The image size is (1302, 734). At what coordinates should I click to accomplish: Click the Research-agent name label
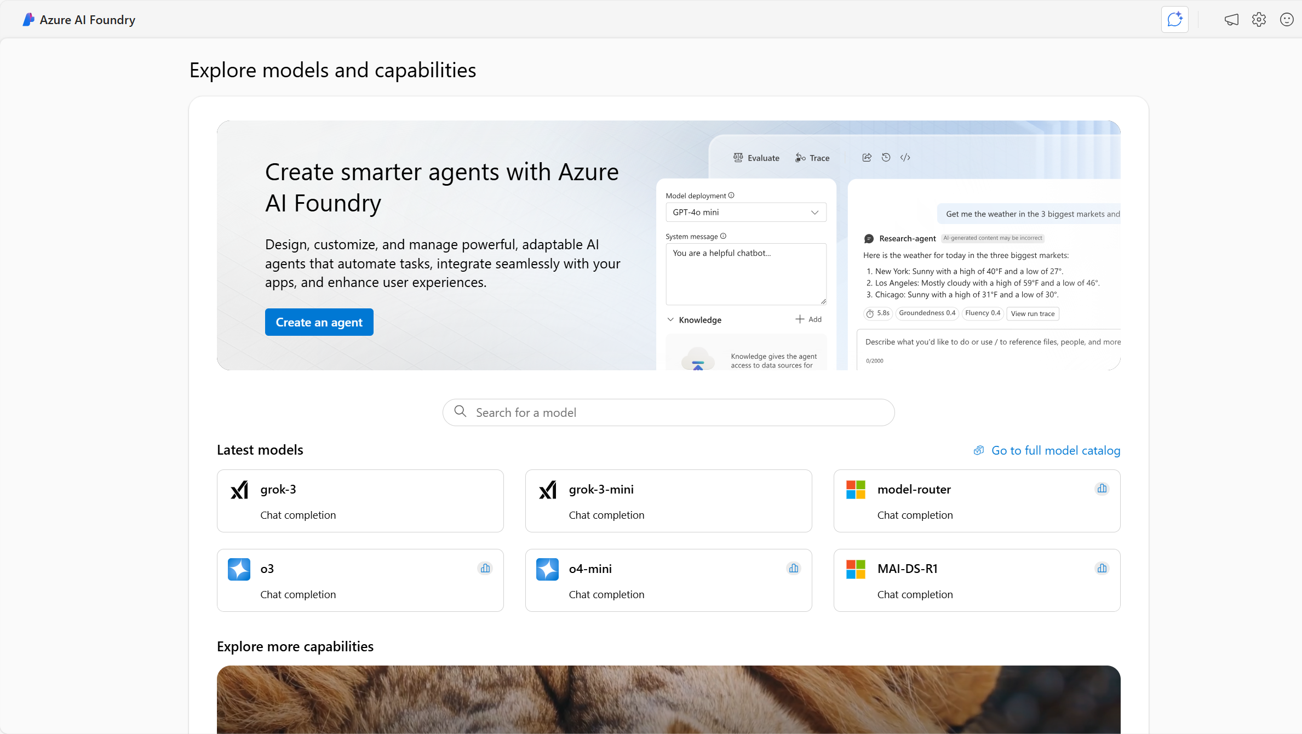(908, 239)
